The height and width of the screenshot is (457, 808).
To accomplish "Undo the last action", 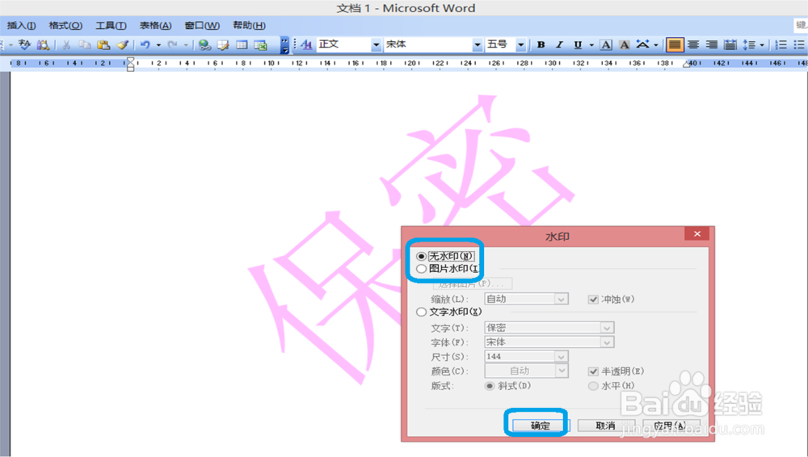I will 145,45.
